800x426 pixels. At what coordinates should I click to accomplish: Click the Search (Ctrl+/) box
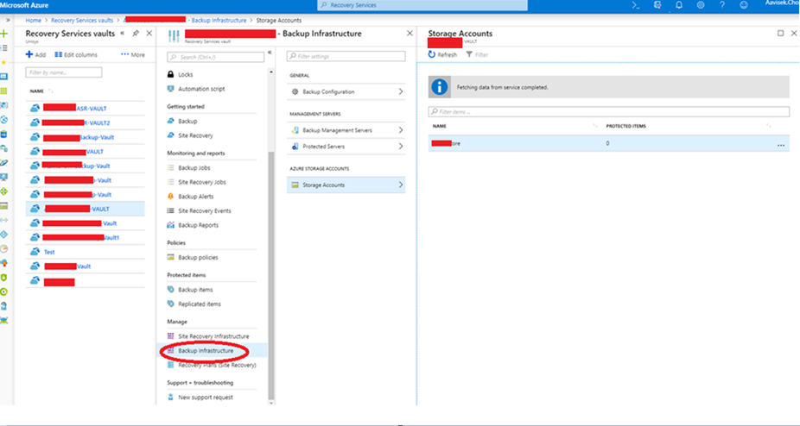click(216, 57)
